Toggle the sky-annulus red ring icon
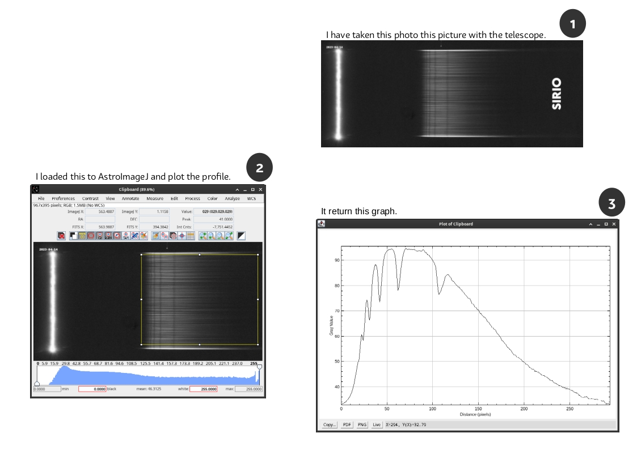The image size is (637, 450). tap(91, 236)
